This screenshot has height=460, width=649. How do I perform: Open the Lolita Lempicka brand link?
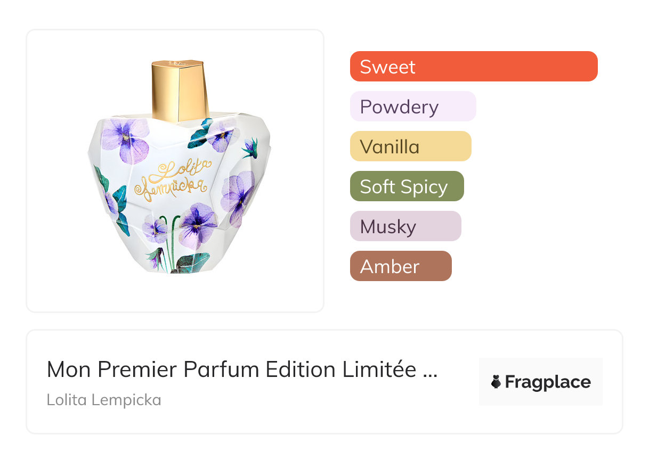coord(103,400)
